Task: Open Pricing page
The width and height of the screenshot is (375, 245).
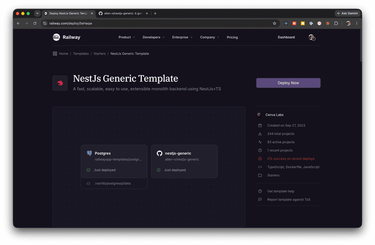Action: coord(232,37)
